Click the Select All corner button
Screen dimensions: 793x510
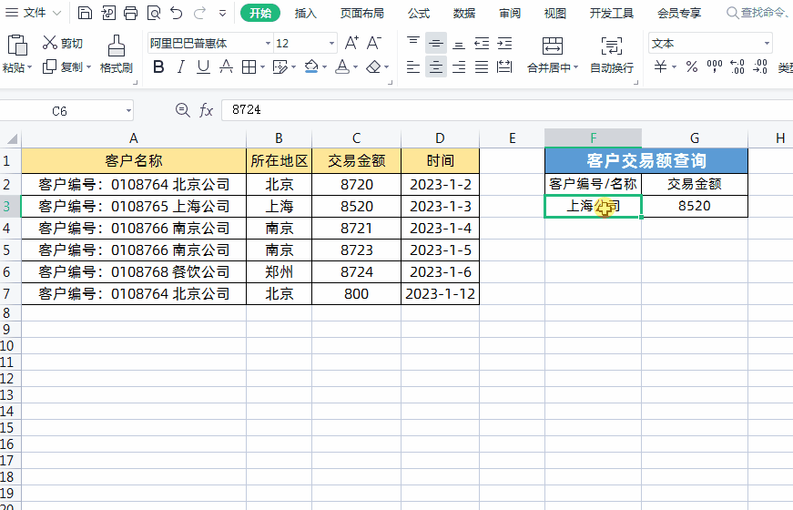click(11, 138)
